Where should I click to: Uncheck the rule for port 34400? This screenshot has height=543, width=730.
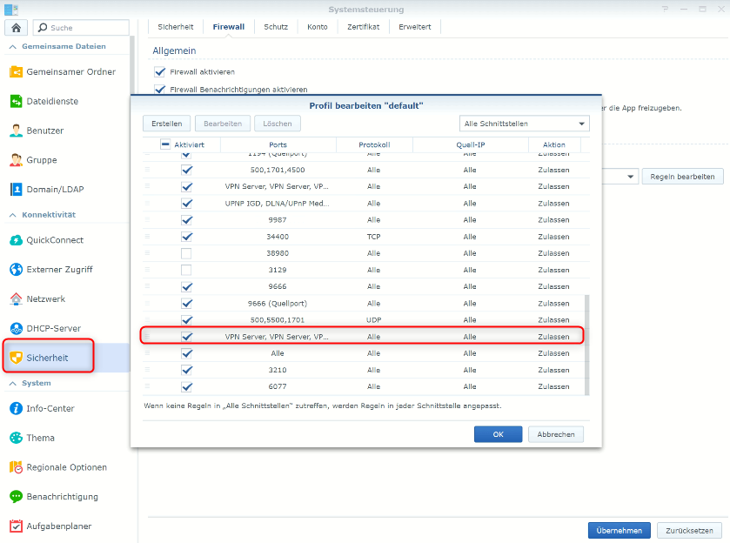click(x=186, y=237)
